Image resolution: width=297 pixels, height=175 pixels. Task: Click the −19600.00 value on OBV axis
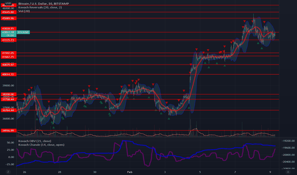[x=288, y=148]
